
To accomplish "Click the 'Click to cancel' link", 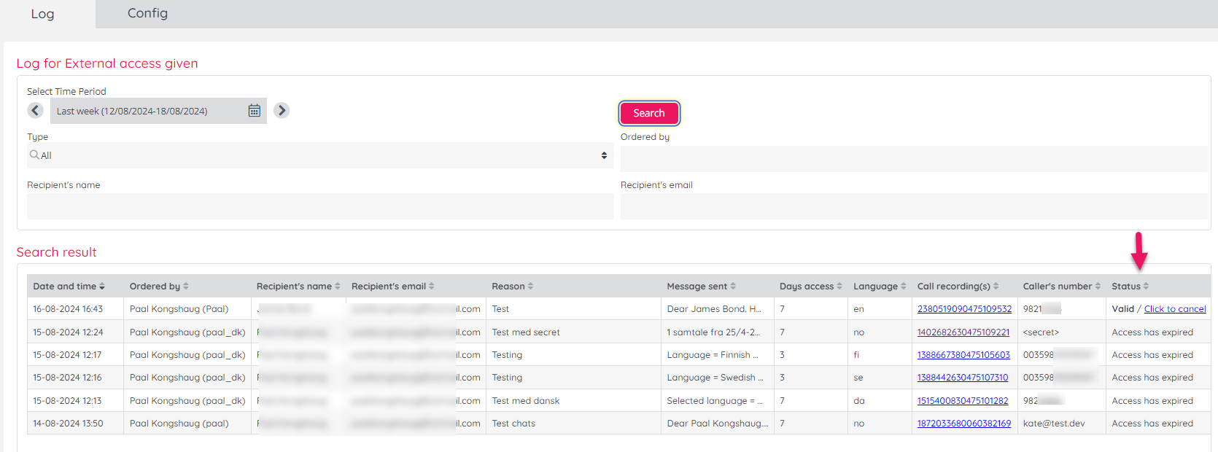I will click(x=1174, y=309).
